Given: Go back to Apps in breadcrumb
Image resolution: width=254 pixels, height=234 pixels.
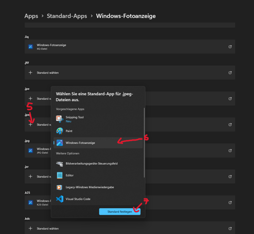Looking at the screenshot, I should 31,16.
